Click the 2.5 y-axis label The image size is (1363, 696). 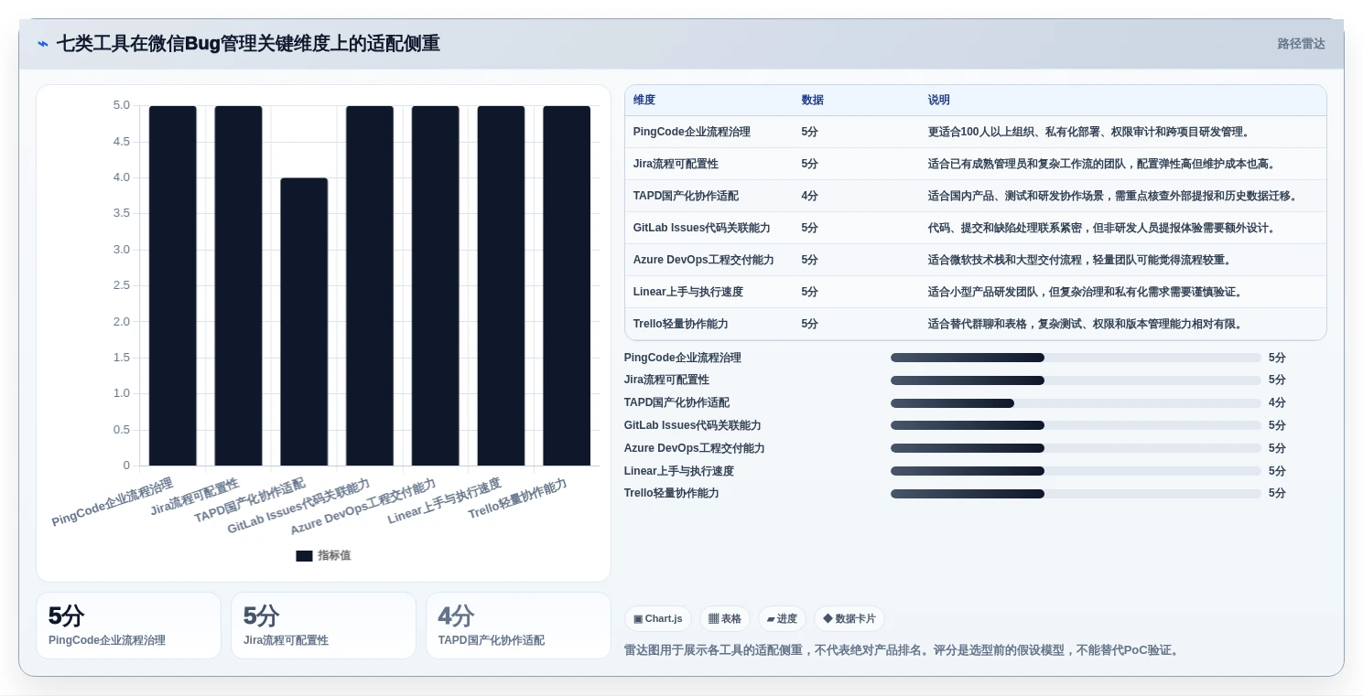click(121, 285)
